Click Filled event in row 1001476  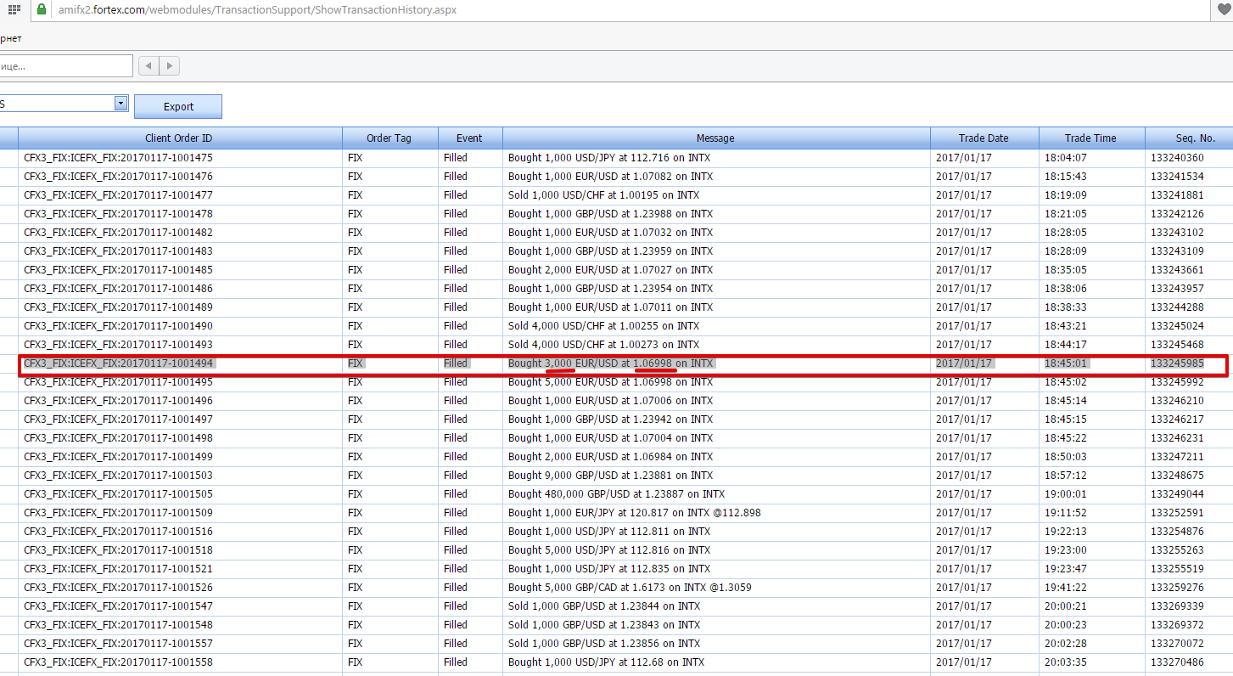[456, 177]
